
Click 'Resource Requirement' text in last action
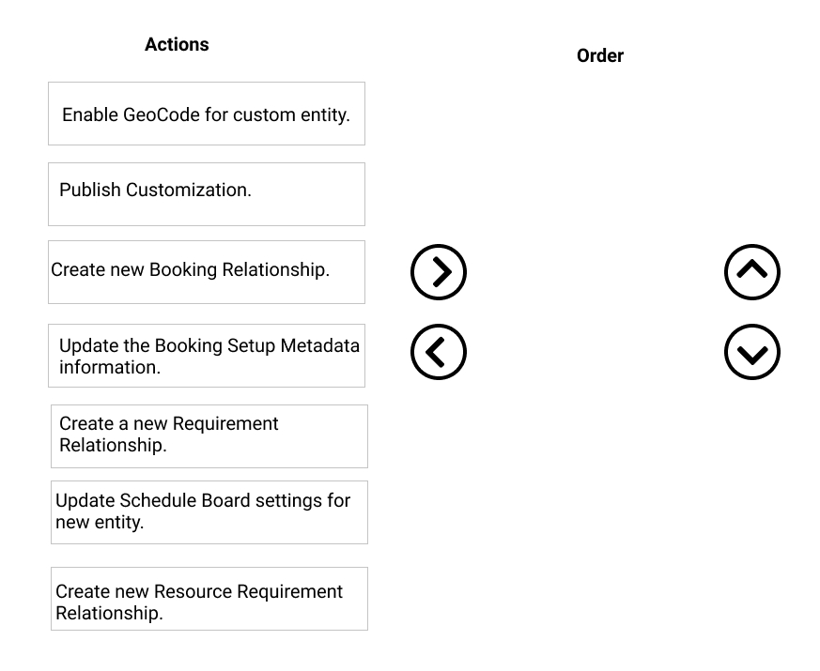[248, 591]
